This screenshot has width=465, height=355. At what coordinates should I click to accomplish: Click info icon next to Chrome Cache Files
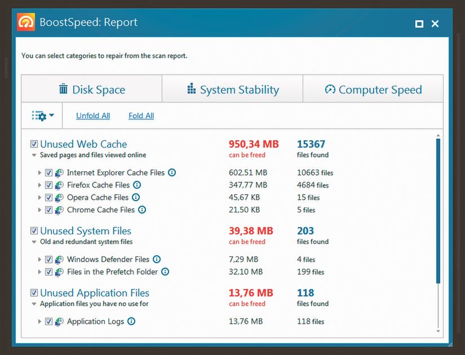pos(142,210)
